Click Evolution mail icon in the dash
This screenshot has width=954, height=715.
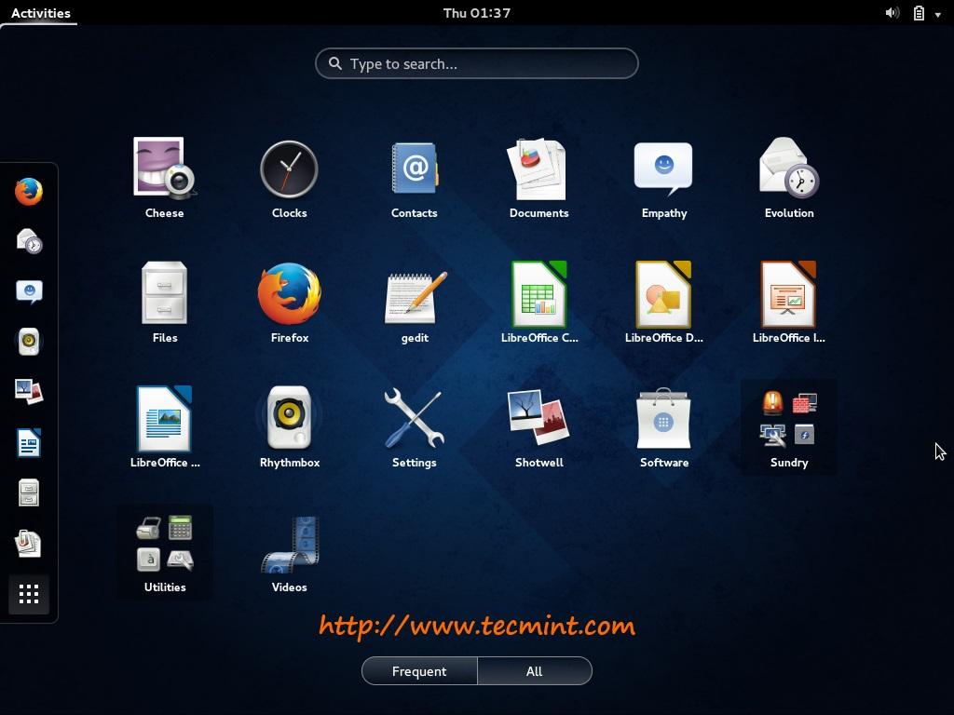(x=29, y=242)
